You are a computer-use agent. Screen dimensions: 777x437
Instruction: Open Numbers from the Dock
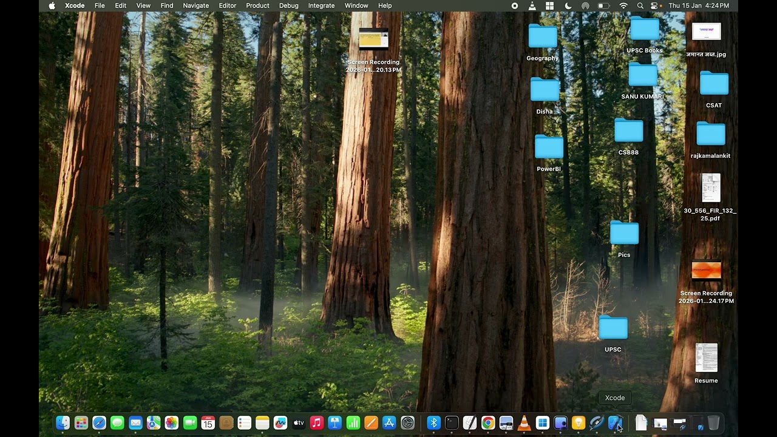click(x=353, y=423)
